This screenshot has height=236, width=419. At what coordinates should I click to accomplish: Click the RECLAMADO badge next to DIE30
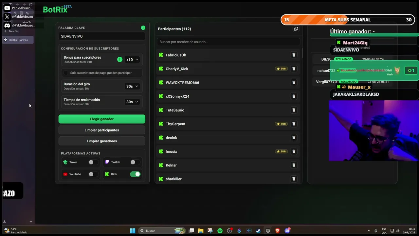click(343, 59)
